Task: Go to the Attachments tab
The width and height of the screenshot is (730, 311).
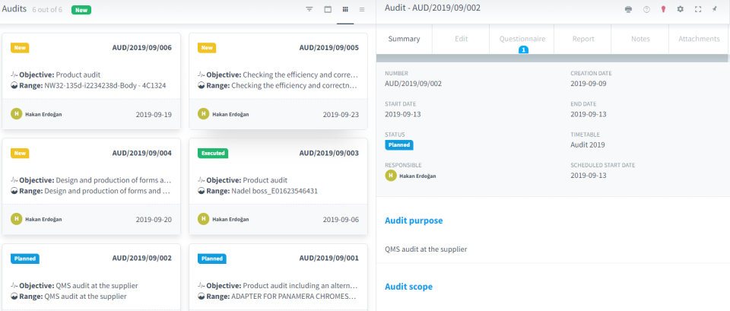Action: tap(698, 39)
